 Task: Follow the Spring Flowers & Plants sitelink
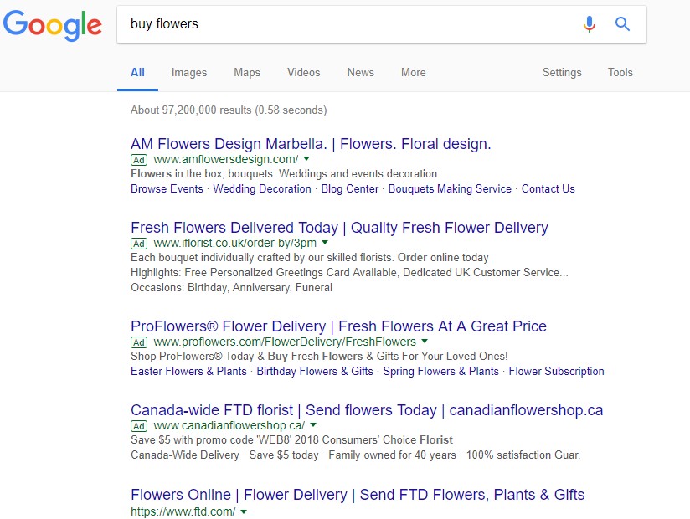tap(441, 371)
